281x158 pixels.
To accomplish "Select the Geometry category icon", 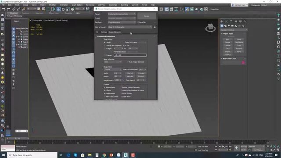I will pyautogui.click(x=222, y=26).
